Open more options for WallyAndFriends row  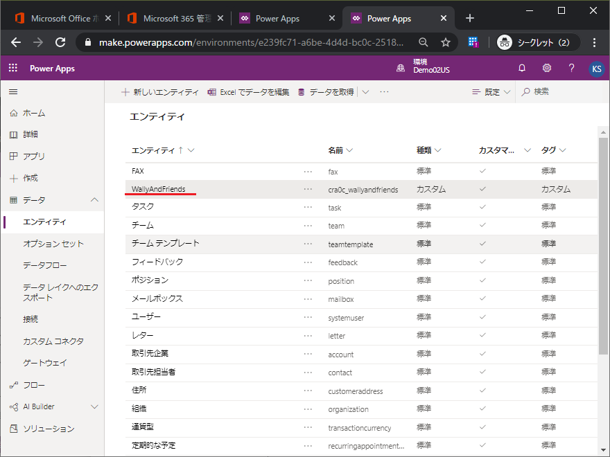coord(308,189)
